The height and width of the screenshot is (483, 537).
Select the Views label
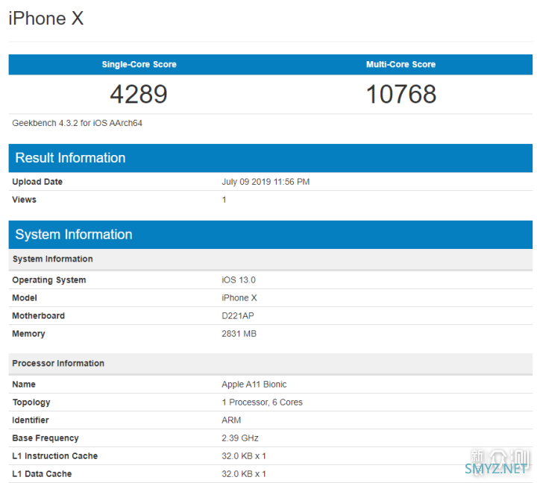(24, 200)
